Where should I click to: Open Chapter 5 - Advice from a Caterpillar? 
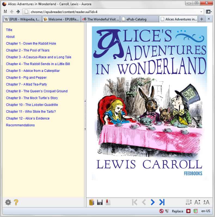[33, 71]
